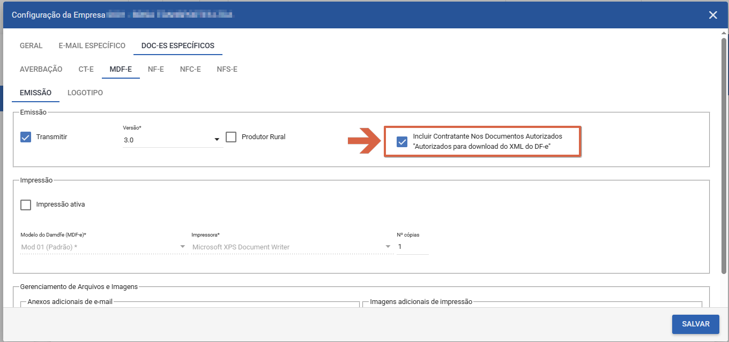Screen dimensions: 729x342
Task: Enable the Impressão ativa checkbox
Action: click(x=26, y=204)
